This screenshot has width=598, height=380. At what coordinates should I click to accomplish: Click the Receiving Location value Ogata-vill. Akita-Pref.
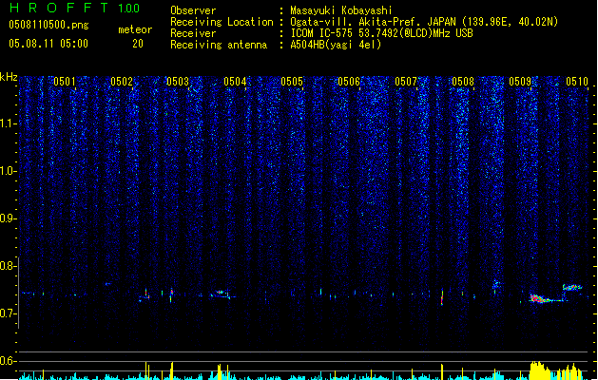point(357,22)
